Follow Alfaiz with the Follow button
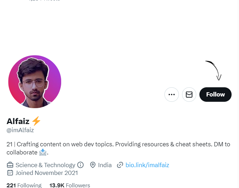Viewport: 239px width, 188px height. 215,94
